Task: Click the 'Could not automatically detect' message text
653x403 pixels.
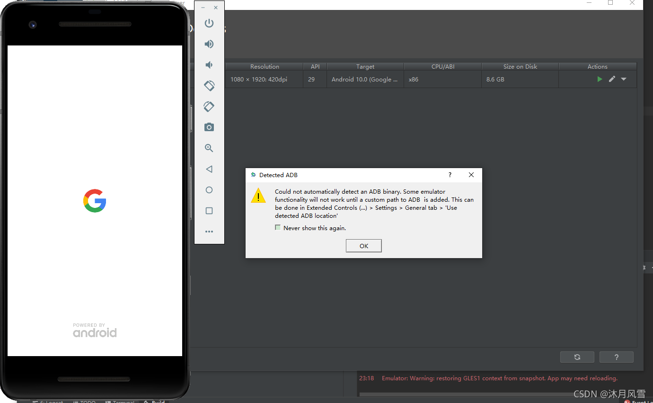Action: click(374, 204)
